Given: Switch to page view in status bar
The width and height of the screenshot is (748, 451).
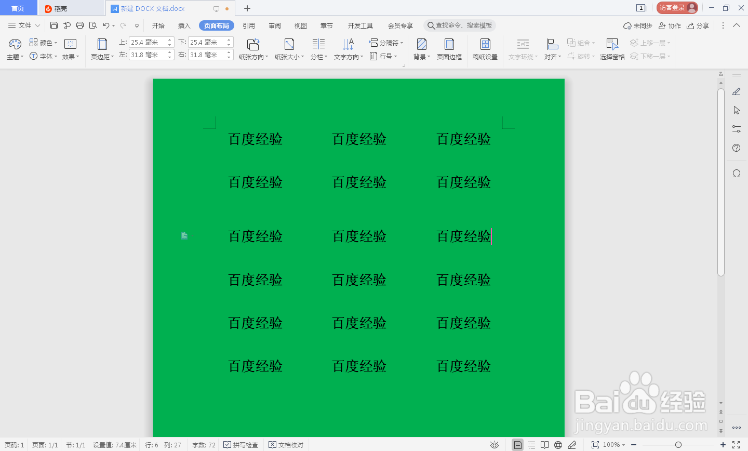Looking at the screenshot, I should point(517,445).
